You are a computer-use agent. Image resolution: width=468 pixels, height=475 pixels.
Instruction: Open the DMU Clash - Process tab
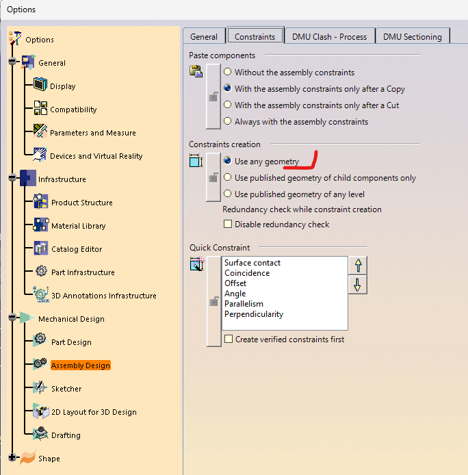coord(330,37)
